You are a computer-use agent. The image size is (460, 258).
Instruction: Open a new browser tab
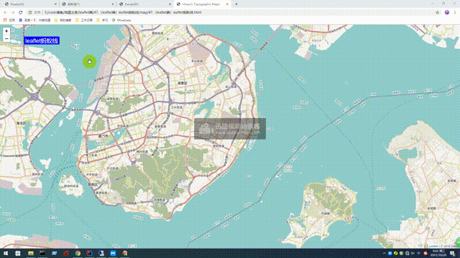click(236, 4)
